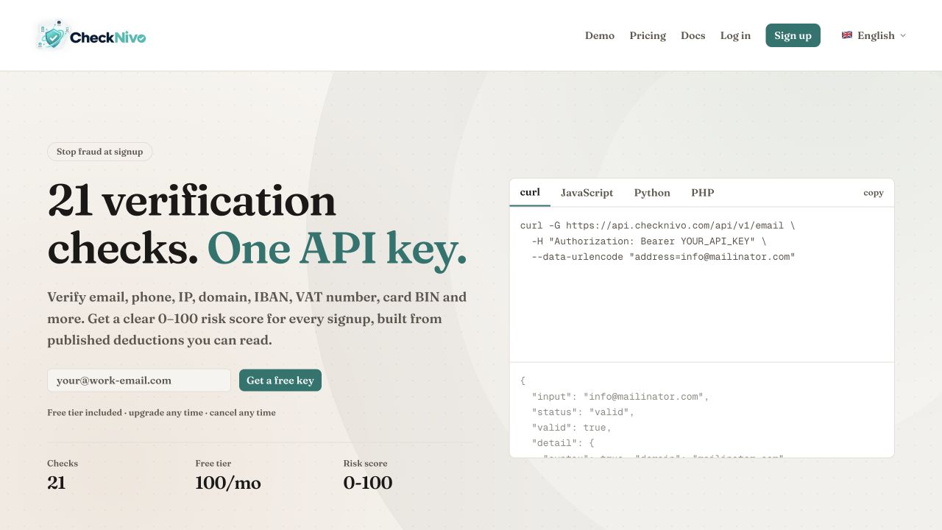Click the "valid": true response line

(572, 428)
